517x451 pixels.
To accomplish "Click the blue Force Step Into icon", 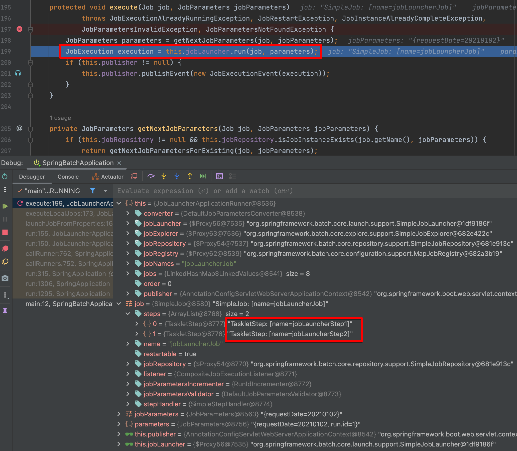I will [177, 176].
